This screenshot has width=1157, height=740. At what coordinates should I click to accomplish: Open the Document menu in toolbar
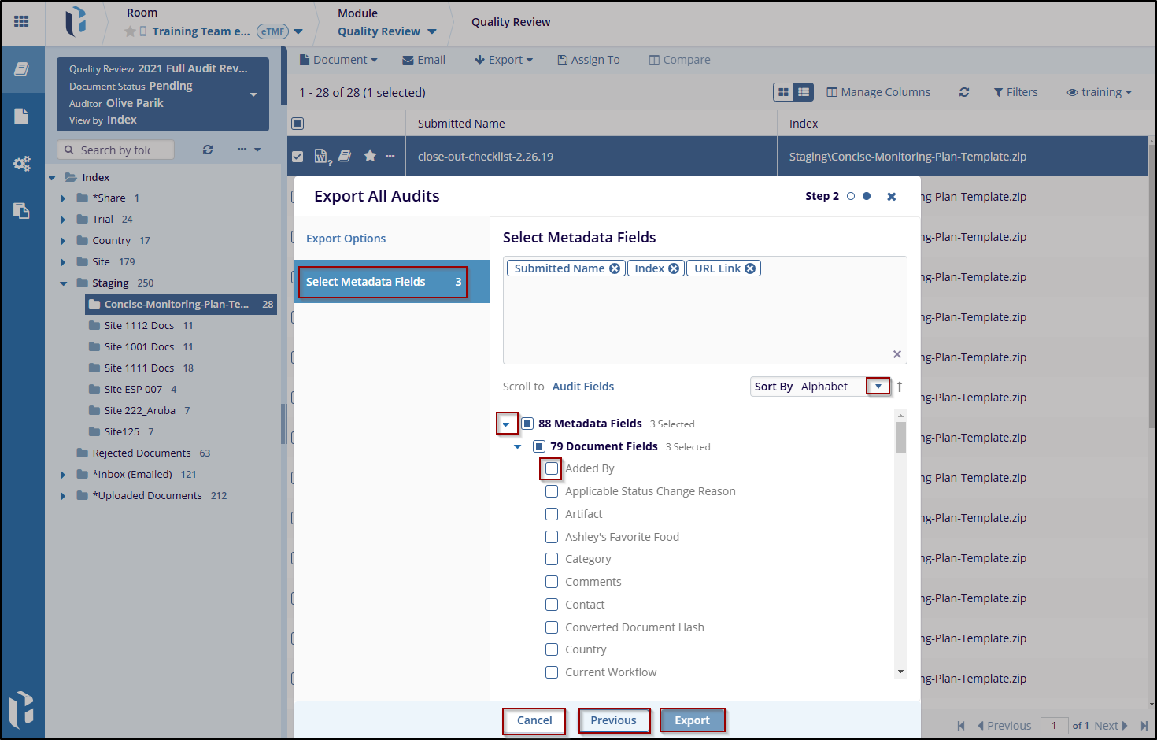click(338, 60)
